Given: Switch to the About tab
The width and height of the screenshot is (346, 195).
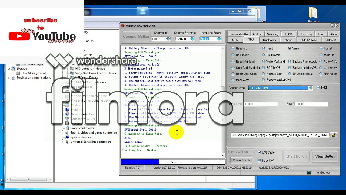Looking at the screenshot, I should tap(334, 34).
